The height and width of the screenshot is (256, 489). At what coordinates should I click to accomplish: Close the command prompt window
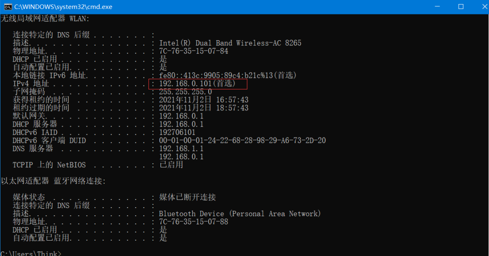pyautogui.click(x=484, y=6)
